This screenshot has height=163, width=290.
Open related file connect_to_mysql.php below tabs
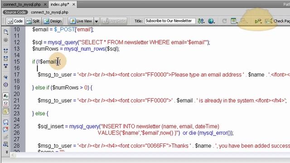(49, 12)
